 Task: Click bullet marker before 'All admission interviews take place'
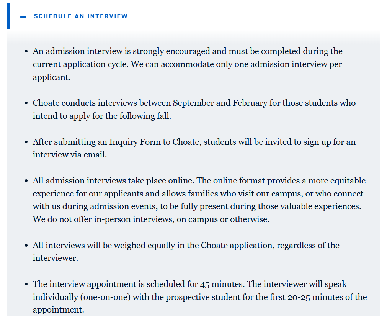(26, 181)
